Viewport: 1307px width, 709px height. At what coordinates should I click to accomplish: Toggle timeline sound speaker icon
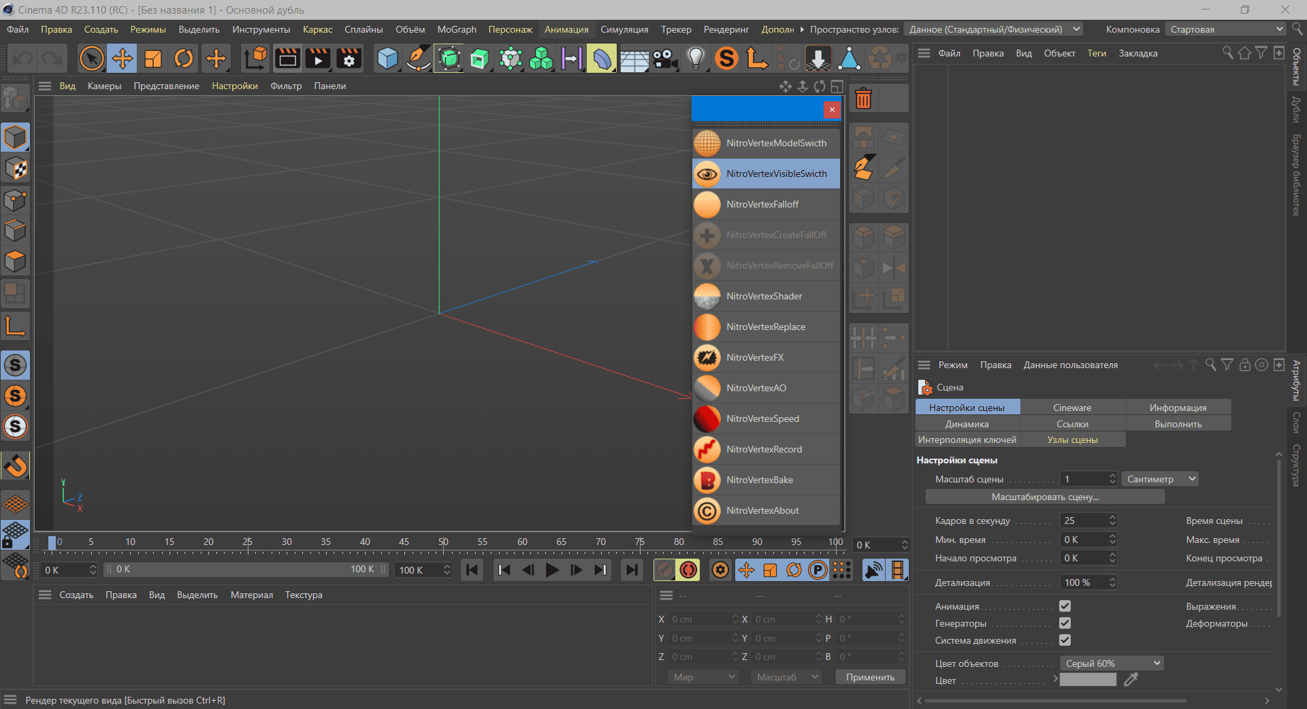(873, 570)
